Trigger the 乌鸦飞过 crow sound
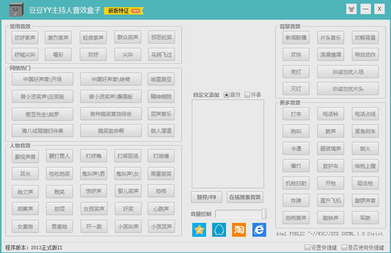 click(162, 54)
